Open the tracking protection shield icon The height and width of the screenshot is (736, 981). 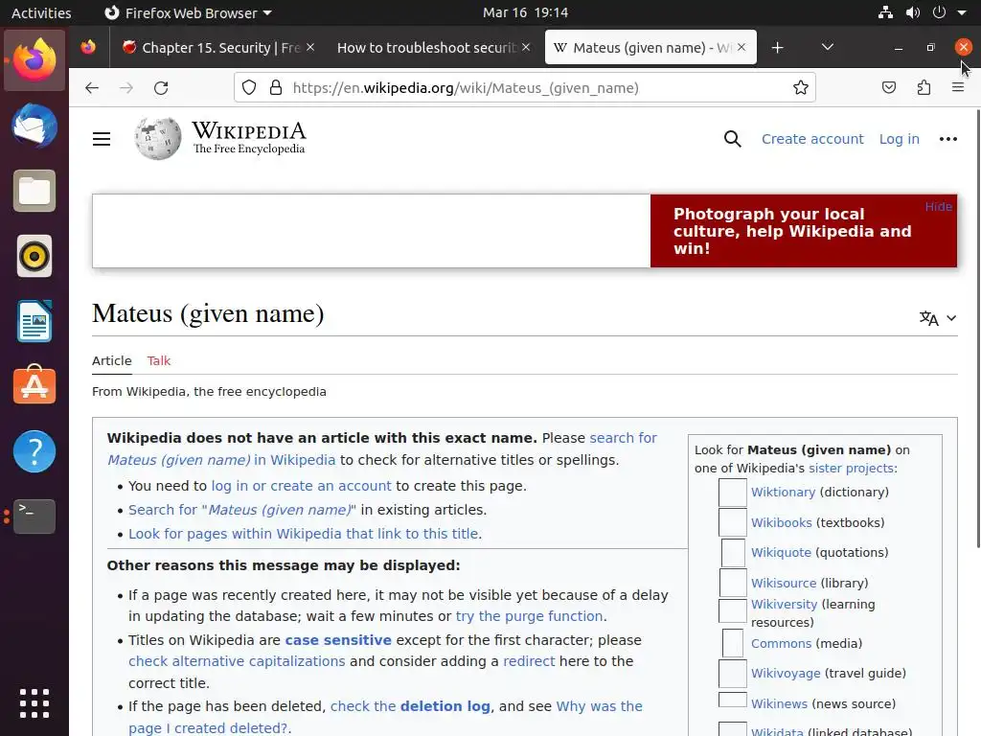(249, 87)
